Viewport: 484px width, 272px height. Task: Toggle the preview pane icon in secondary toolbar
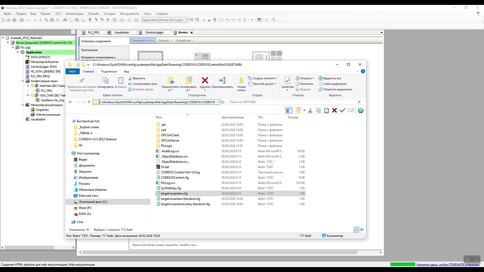(x=289, y=110)
